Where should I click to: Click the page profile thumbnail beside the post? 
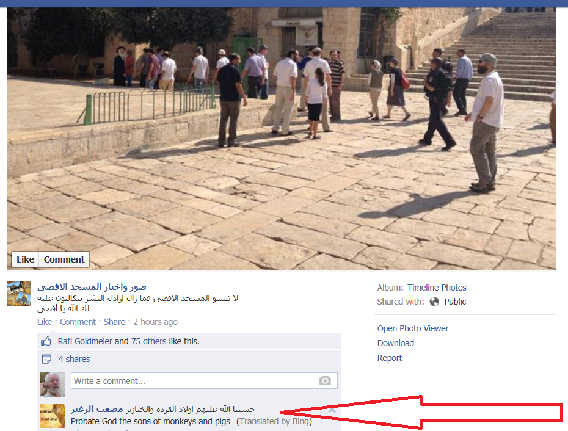tap(19, 294)
